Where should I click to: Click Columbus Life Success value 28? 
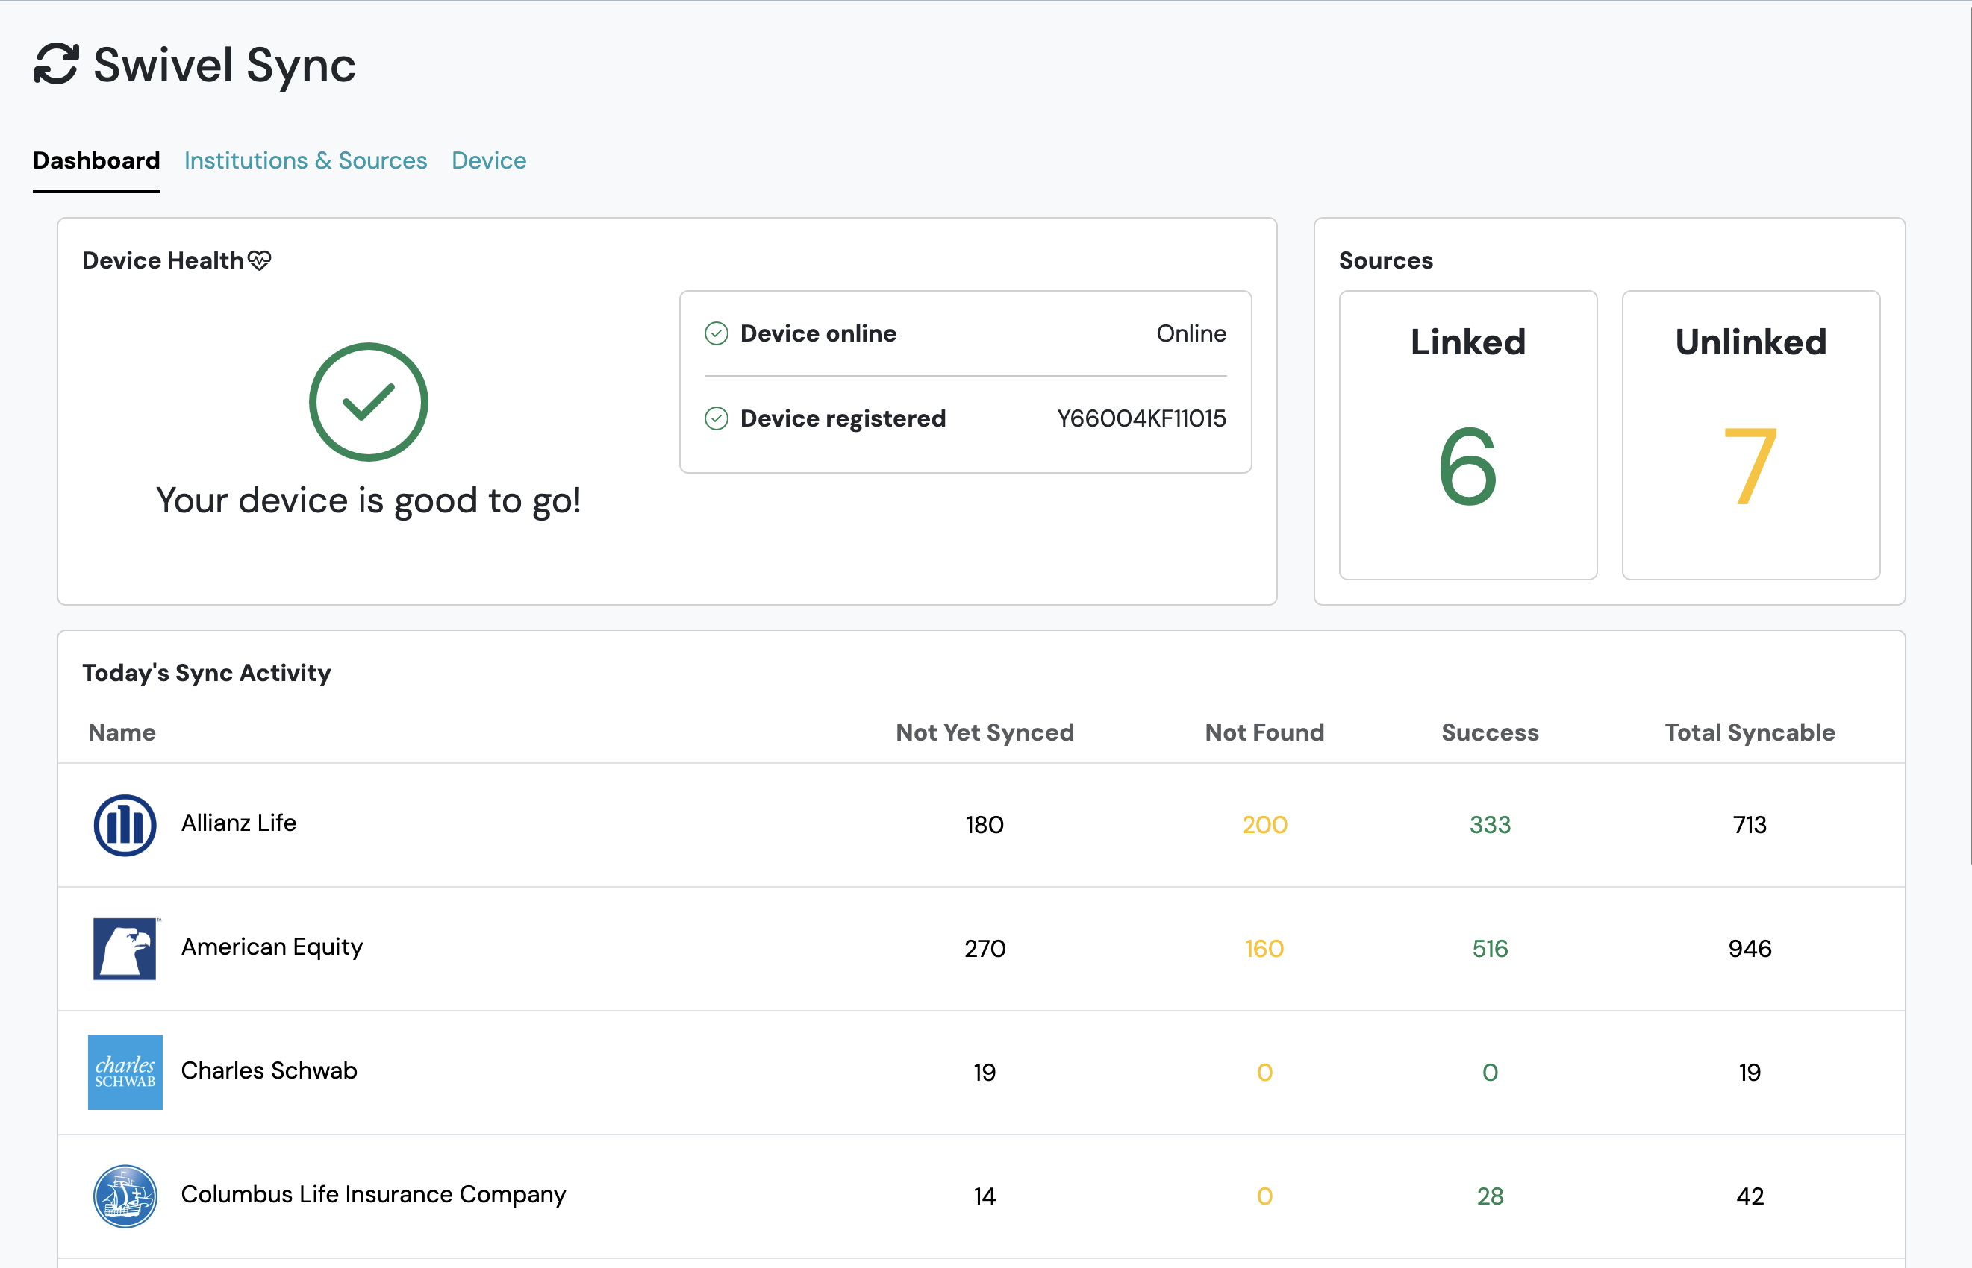pos(1489,1196)
